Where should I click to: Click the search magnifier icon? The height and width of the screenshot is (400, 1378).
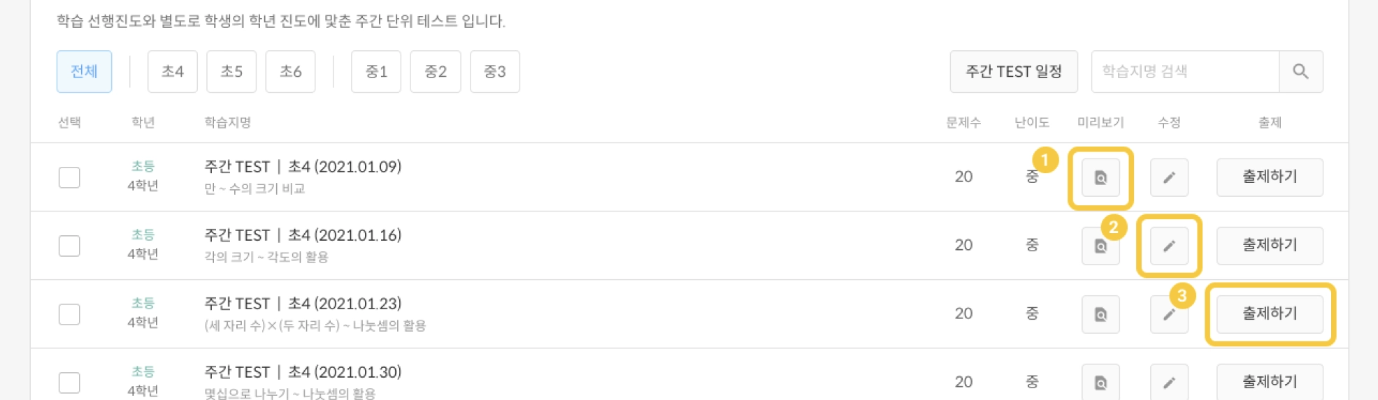click(x=1300, y=71)
